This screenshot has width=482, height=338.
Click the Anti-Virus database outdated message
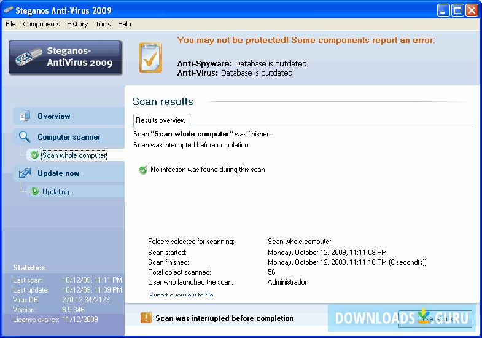(x=235, y=73)
